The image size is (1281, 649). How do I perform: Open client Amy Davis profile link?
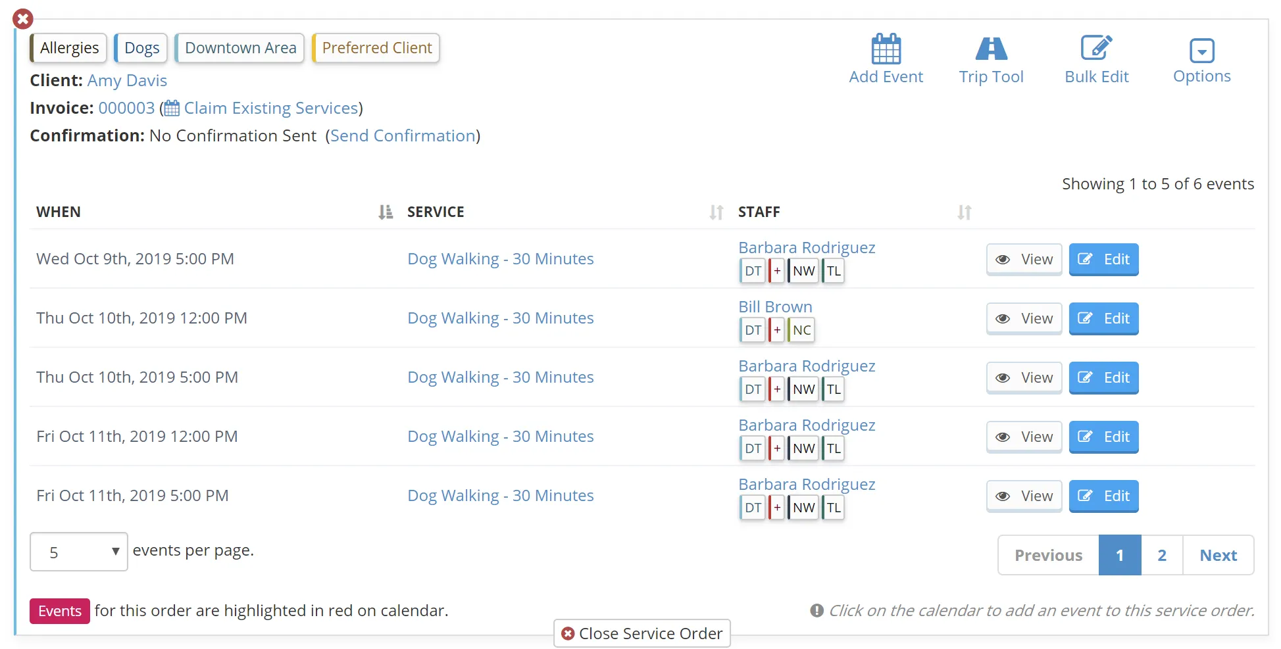click(x=127, y=80)
